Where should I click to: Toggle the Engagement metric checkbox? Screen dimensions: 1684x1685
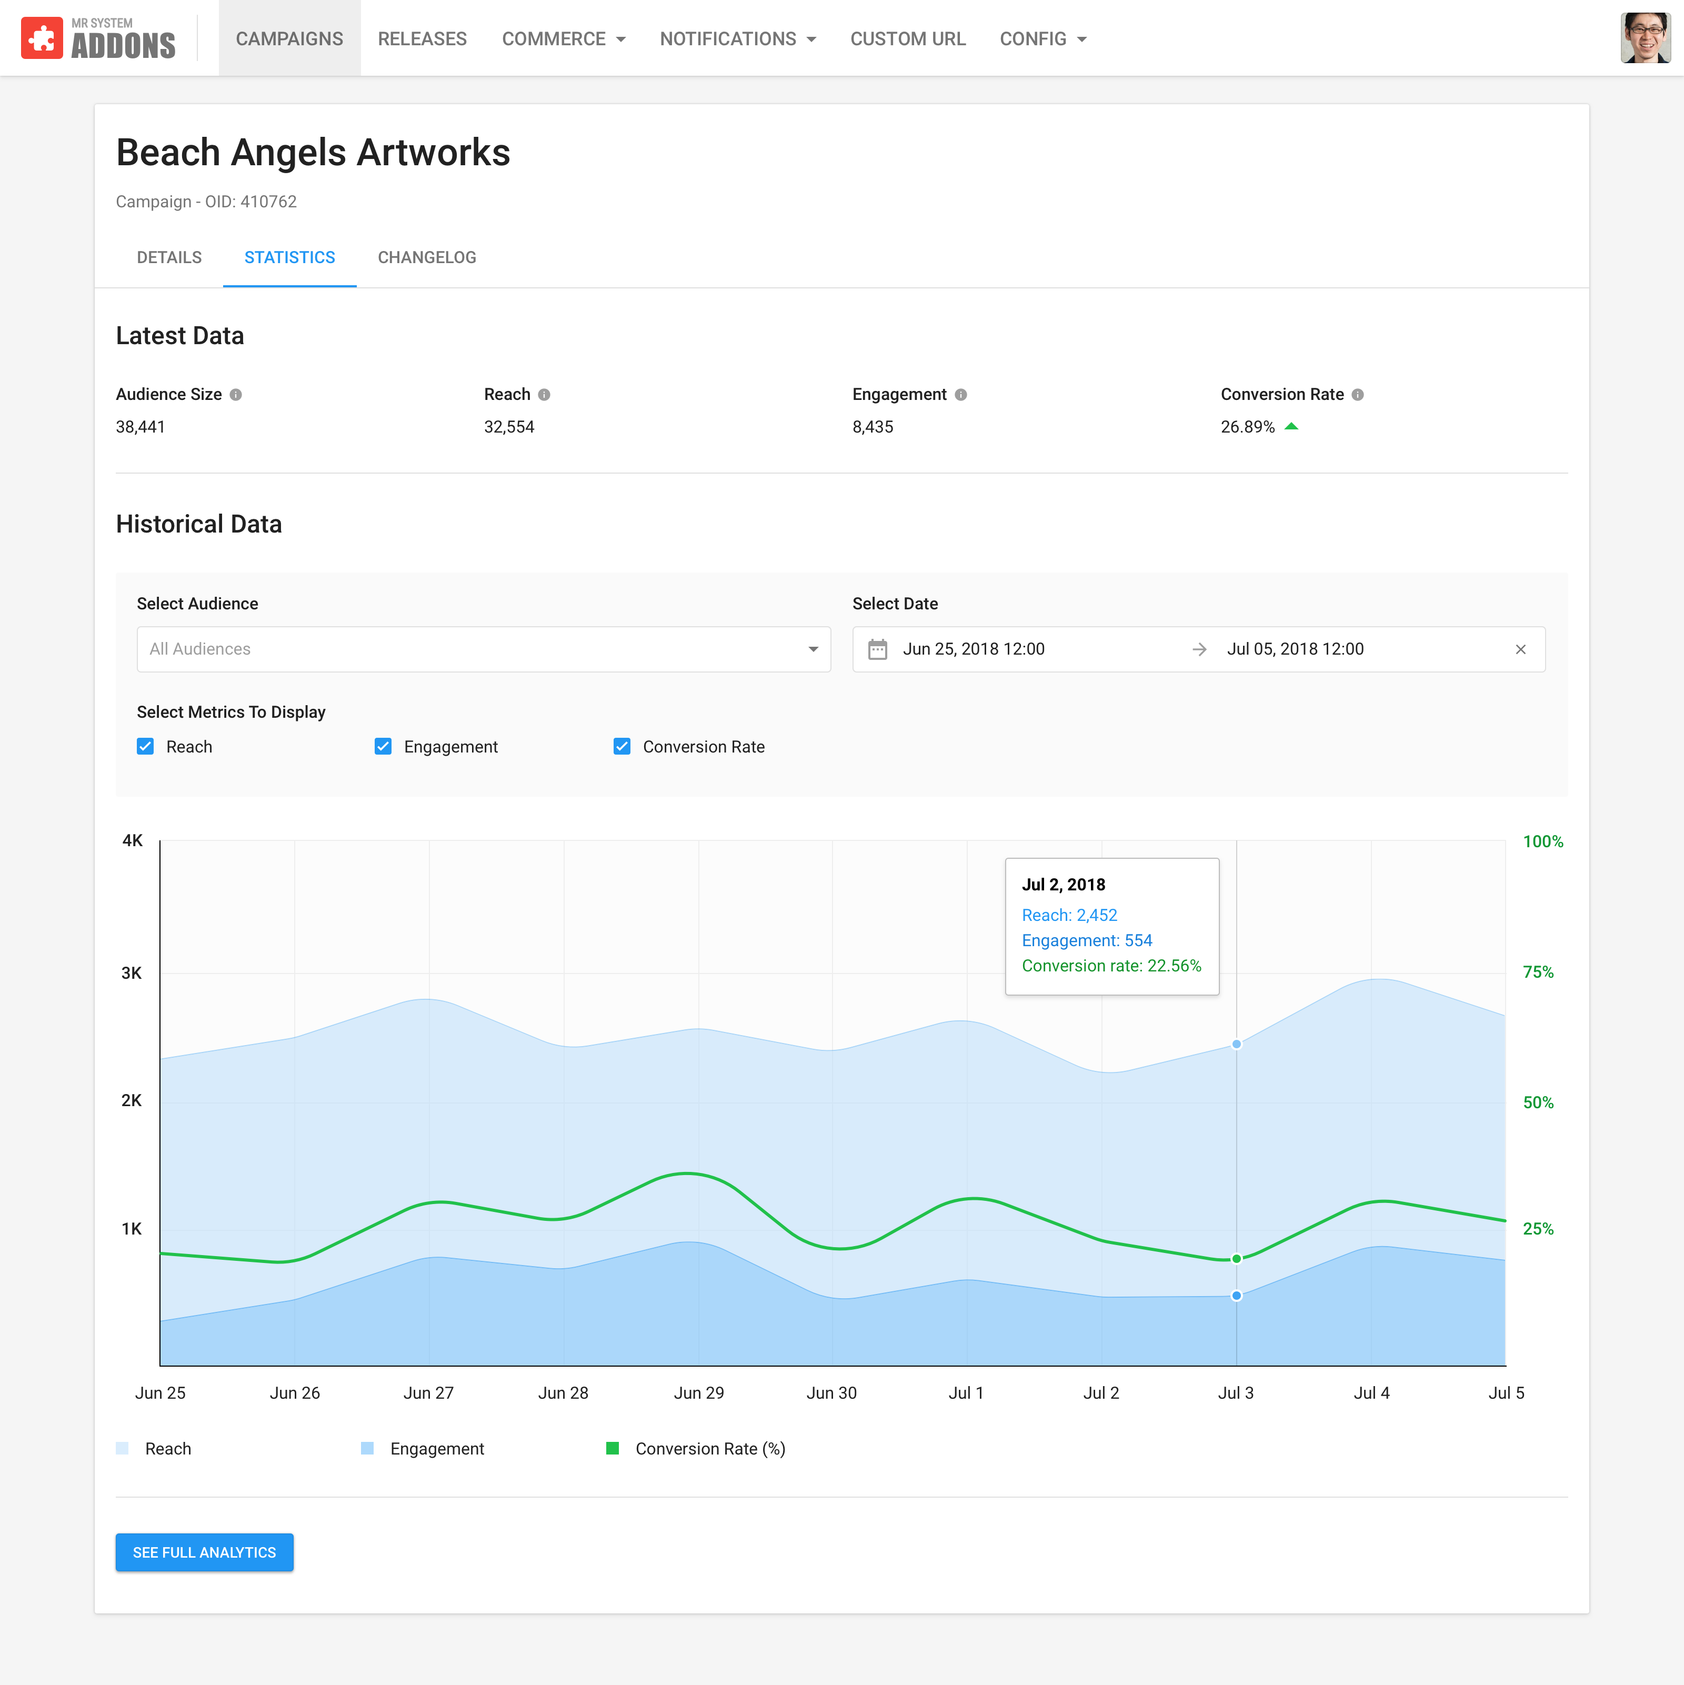(x=383, y=747)
